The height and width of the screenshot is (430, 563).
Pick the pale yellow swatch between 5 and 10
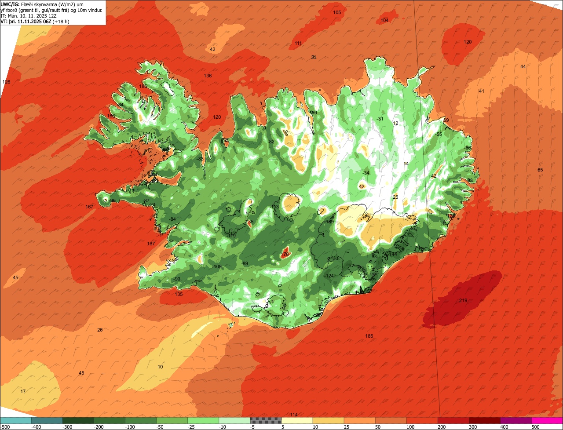coord(297,420)
